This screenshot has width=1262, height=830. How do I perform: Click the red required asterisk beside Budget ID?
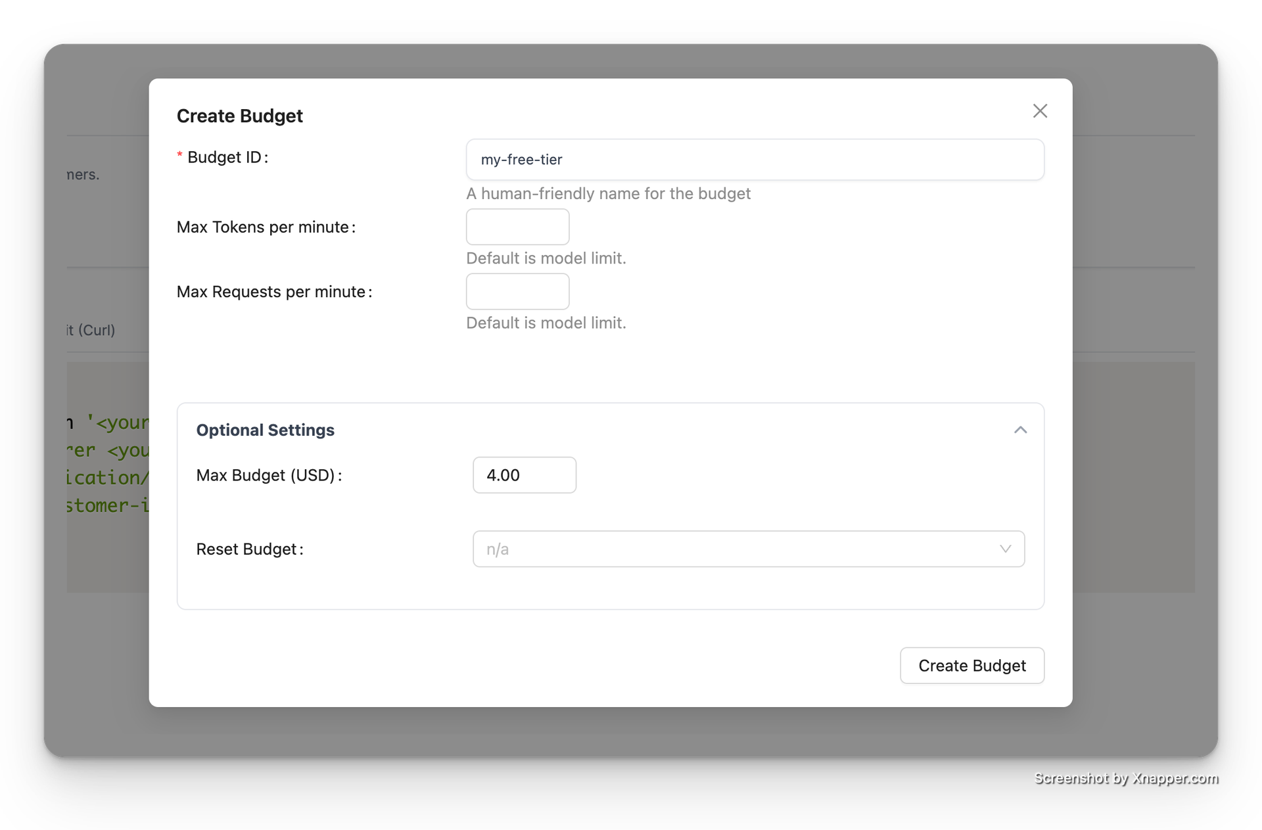[x=179, y=154]
